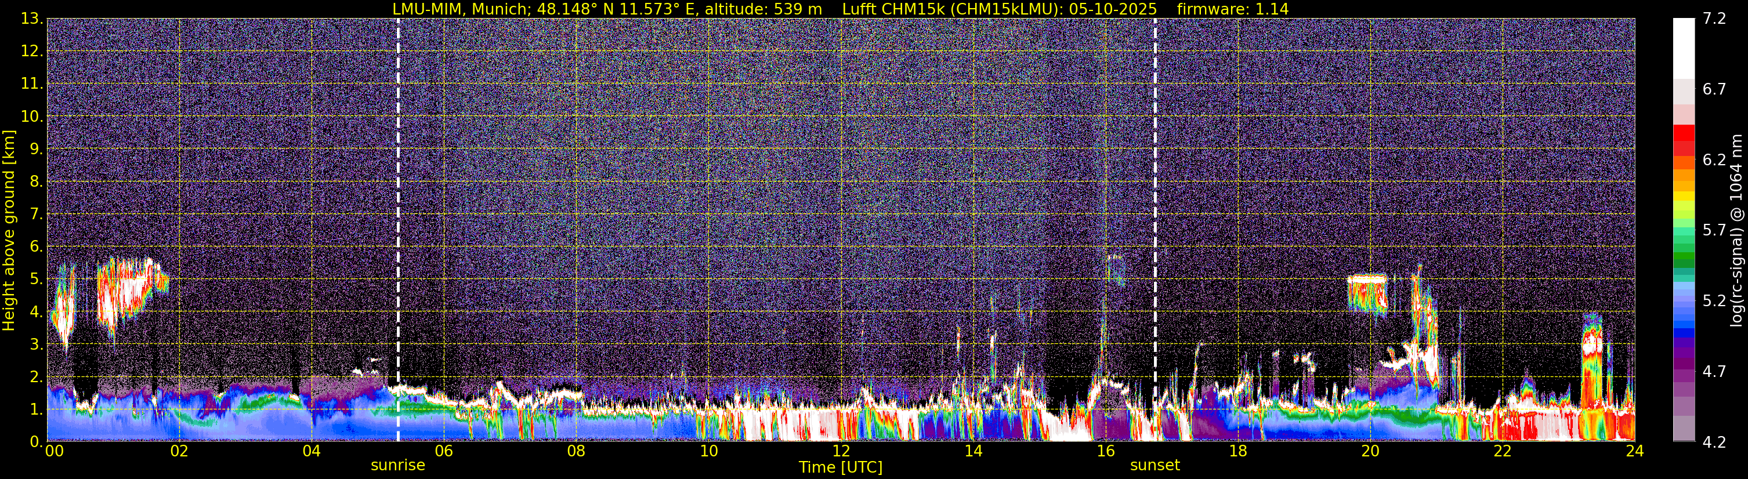The height and width of the screenshot is (479, 1748).
Task: Click the height axis tick '9.'
Action: pyautogui.click(x=37, y=149)
